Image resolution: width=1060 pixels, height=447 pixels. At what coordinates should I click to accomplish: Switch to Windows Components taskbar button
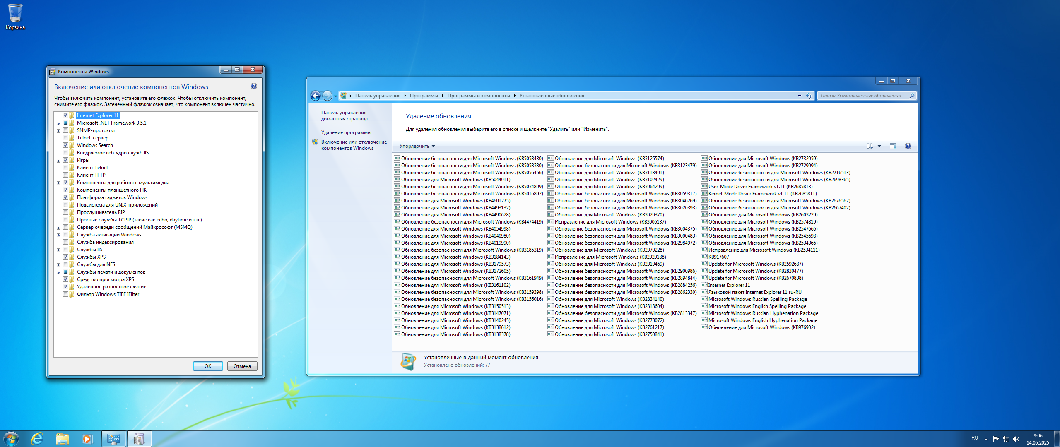point(140,439)
